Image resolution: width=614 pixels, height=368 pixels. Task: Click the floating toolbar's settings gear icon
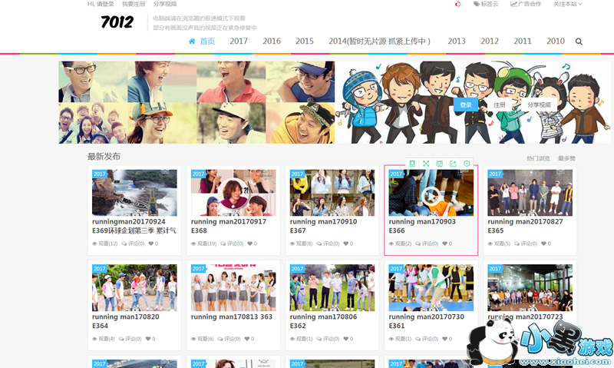click(x=467, y=164)
